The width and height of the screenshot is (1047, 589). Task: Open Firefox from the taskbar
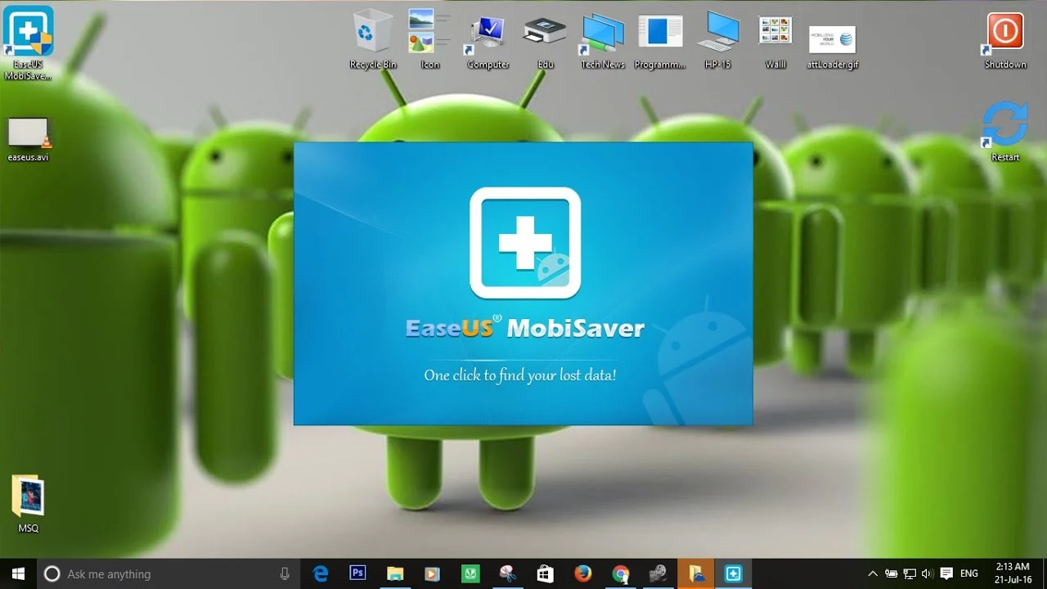point(582,573)
